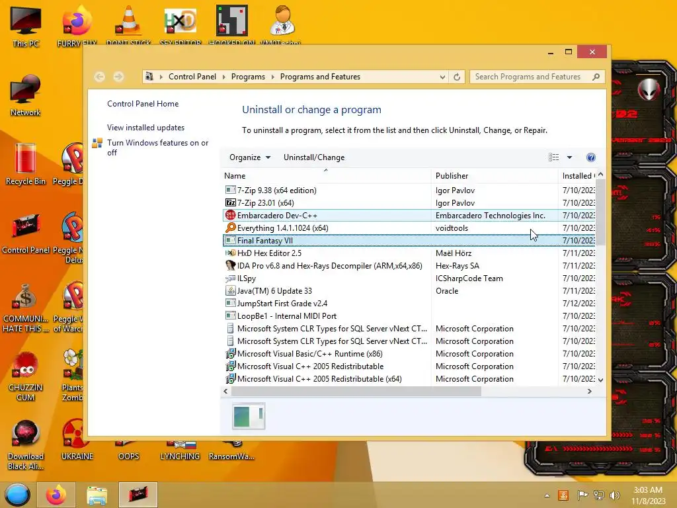Expand the address bar history dropdown

[x=442, y=77]
